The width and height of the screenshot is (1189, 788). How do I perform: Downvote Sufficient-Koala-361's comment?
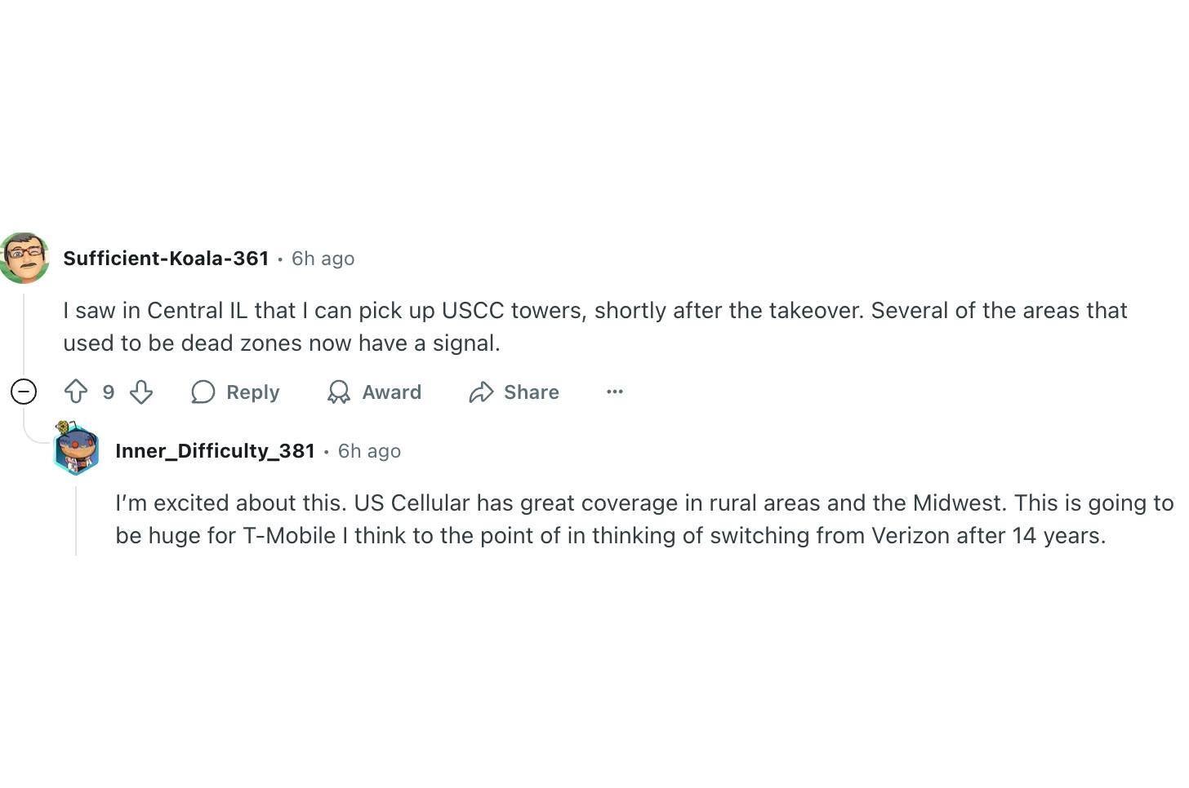141,392
